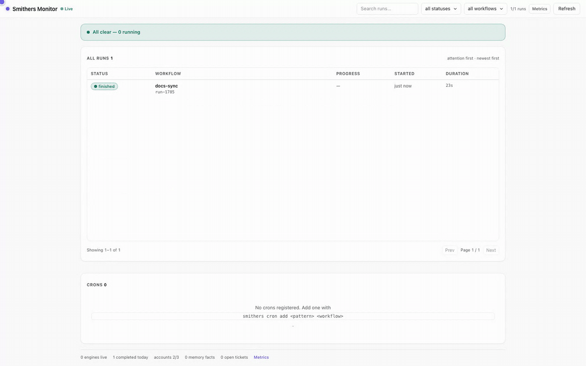Click the 1/1 runs counter
The width and height of the screenshot is (586, 366).
[518, 9]
